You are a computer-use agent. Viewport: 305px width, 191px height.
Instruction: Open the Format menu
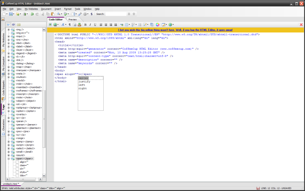pyautogui.click(x=68, y=9)
